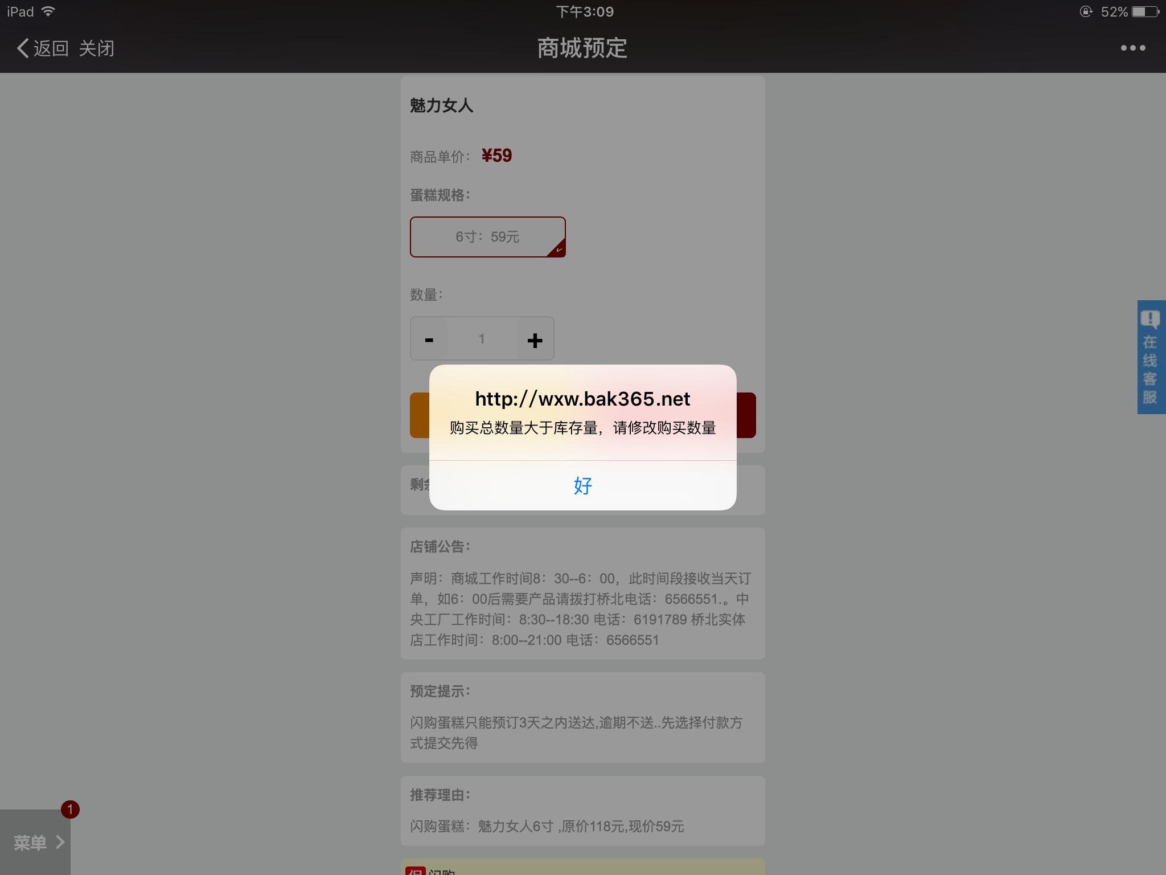The width and height of the screenshot is (1166, 875).
Task: Tap the 返回 back label
Action: [51, 48]
